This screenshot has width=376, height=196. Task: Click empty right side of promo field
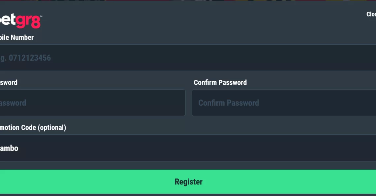click(x=312, y=148)
